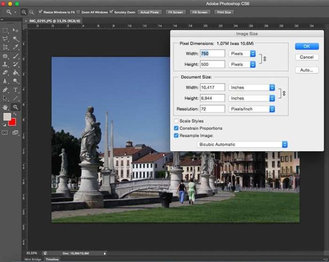This screenshot has width=329, height=262.
Task: Select the Paint Bucket tool
Action: [x=16, y=73]
